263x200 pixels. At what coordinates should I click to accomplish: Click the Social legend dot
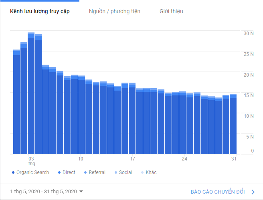point(116,172)
